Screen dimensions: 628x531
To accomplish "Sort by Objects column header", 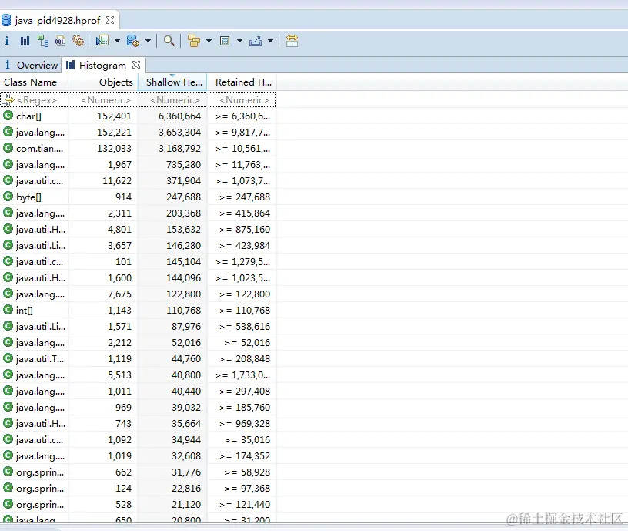I will (x=103, y=82).
